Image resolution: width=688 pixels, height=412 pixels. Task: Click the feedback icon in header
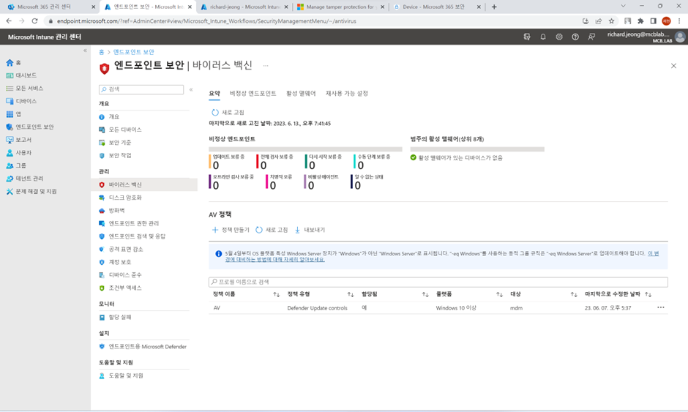(x=591, y=37)
